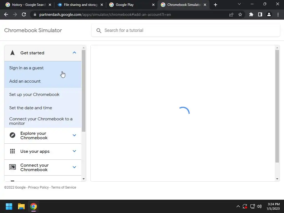Click the Explore your Chromebook compass icon
The width and height of the screenshot is (284, 213).
coord(12,135)
